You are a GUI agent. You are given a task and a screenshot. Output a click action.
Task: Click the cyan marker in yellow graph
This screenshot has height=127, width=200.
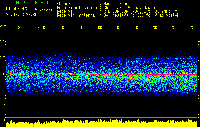(x=34, y=125)
